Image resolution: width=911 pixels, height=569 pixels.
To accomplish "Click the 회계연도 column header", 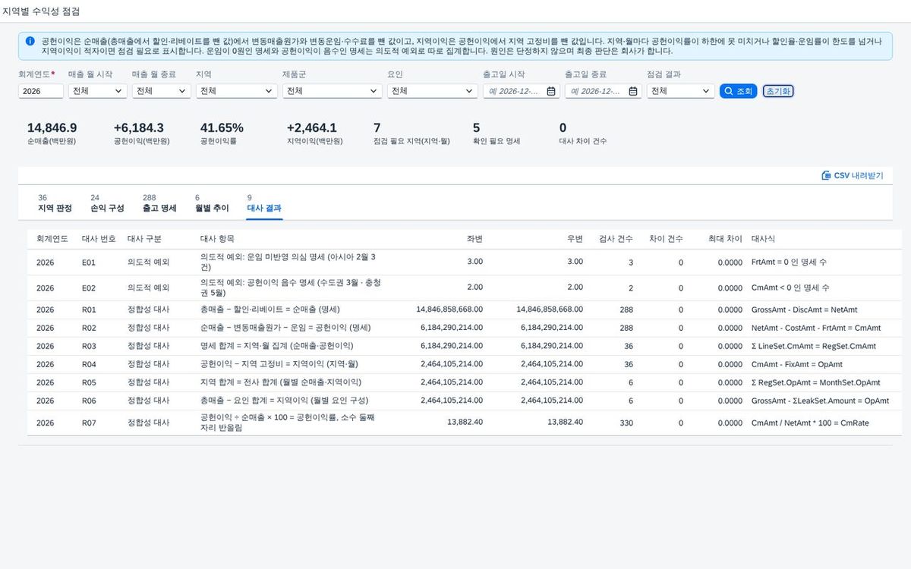I will [x=52, y=239].
